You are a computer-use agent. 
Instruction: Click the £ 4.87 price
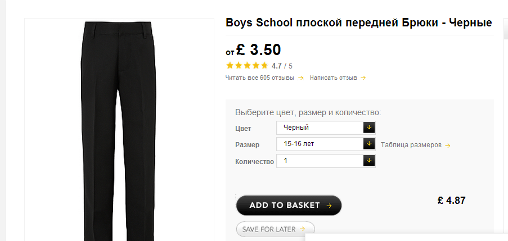[x=452, y=201]
